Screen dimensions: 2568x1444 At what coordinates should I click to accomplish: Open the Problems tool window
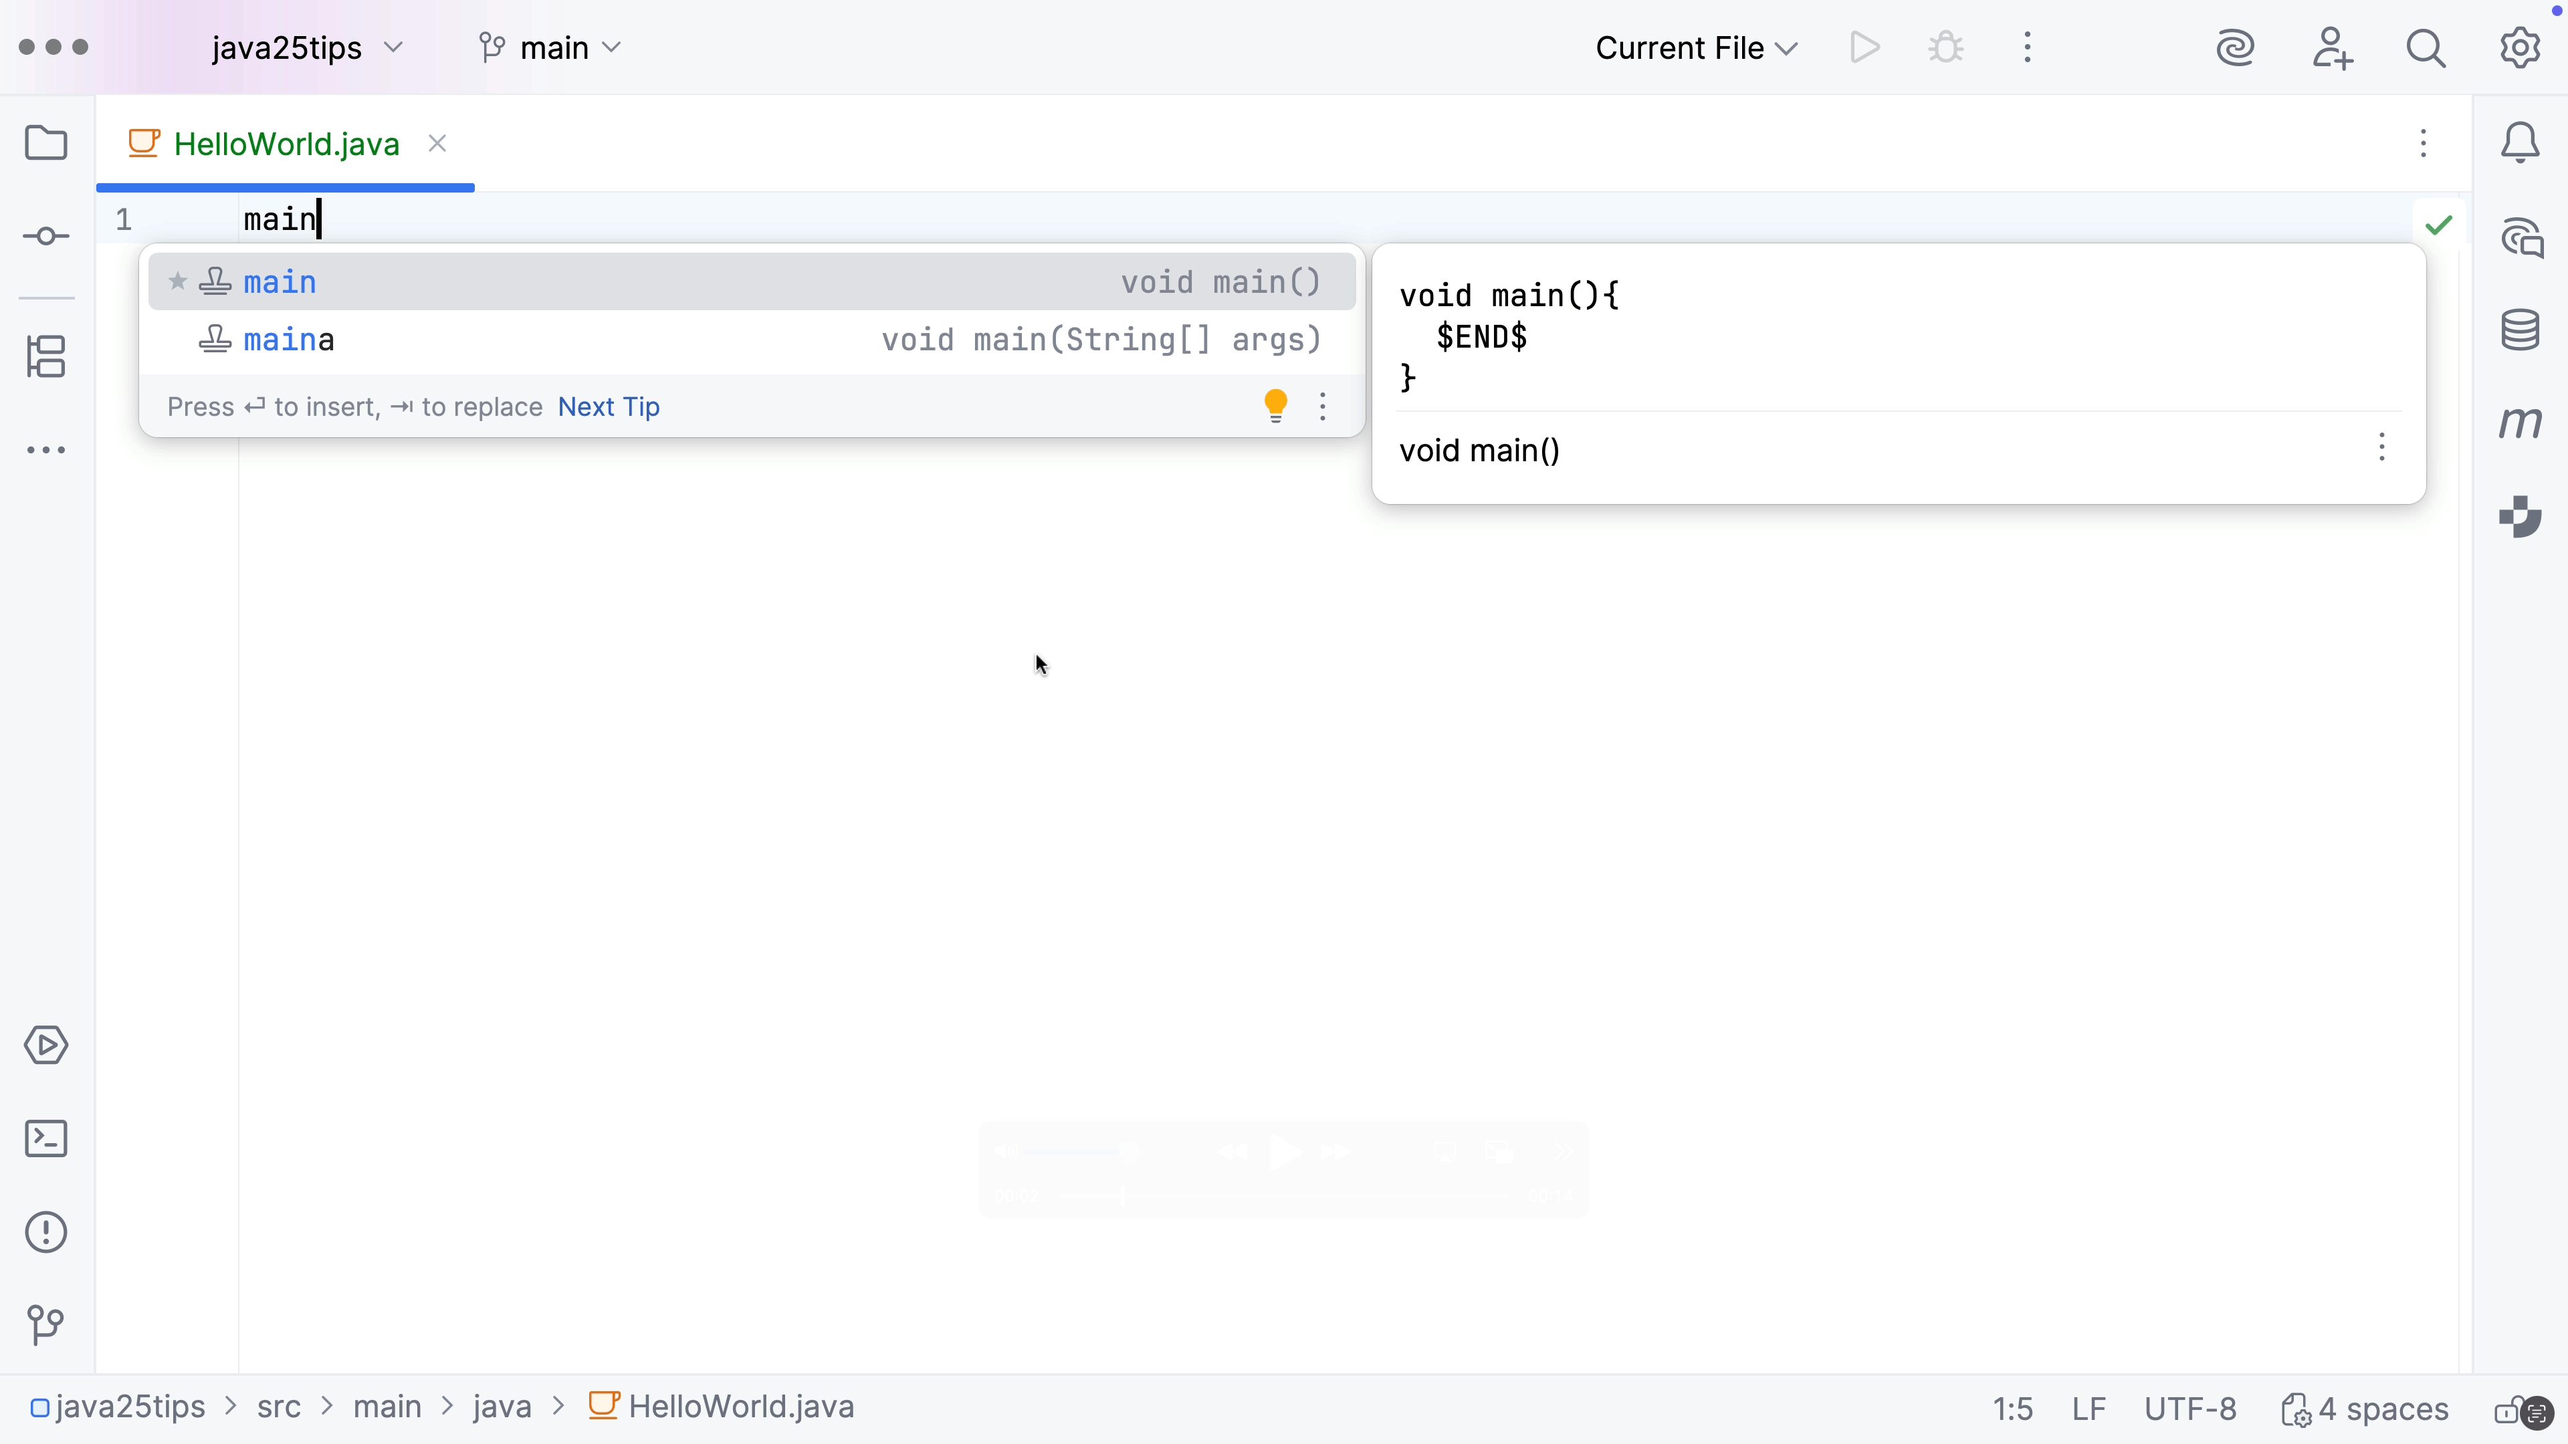pos(46,1233)
